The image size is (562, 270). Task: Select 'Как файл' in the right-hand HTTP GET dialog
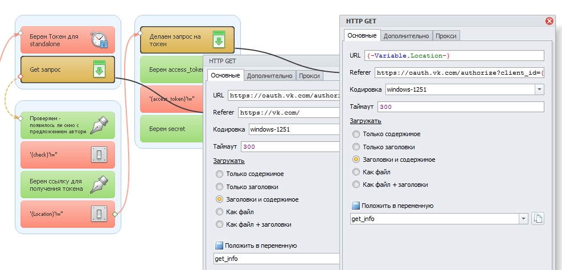point(356,171)
